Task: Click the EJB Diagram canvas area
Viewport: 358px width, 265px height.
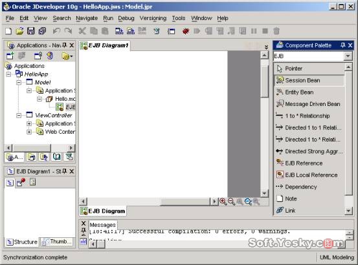Action: (x=153, y=124)
